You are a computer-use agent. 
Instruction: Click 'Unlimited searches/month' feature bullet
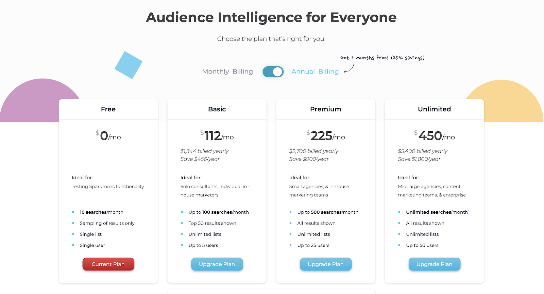click(x=437, y=212)
